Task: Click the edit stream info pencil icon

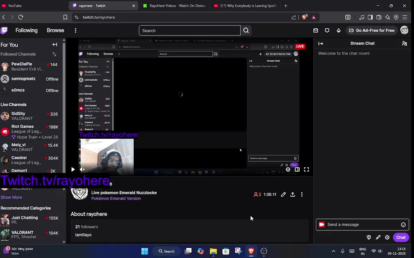Action: pos(283,195)
